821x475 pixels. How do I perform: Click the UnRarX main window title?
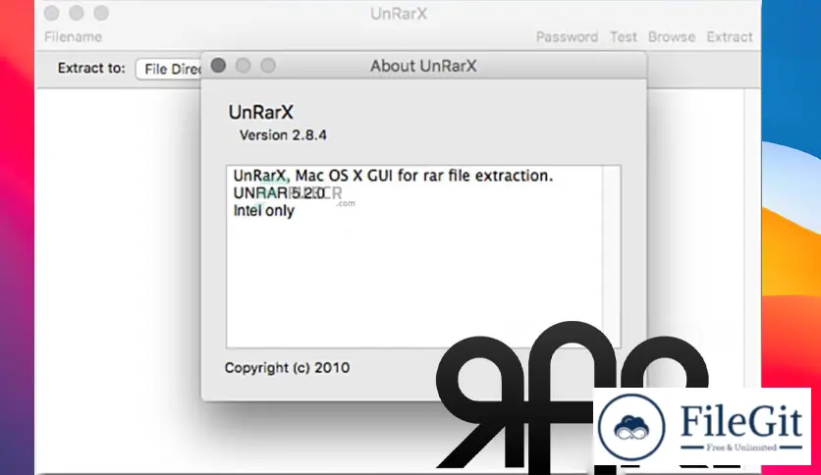pyautogui.click(x=399, y=14)
